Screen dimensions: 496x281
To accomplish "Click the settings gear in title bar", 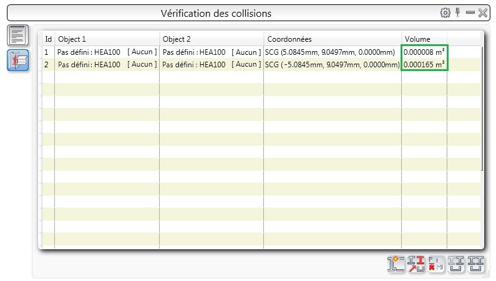I will 445,12.
